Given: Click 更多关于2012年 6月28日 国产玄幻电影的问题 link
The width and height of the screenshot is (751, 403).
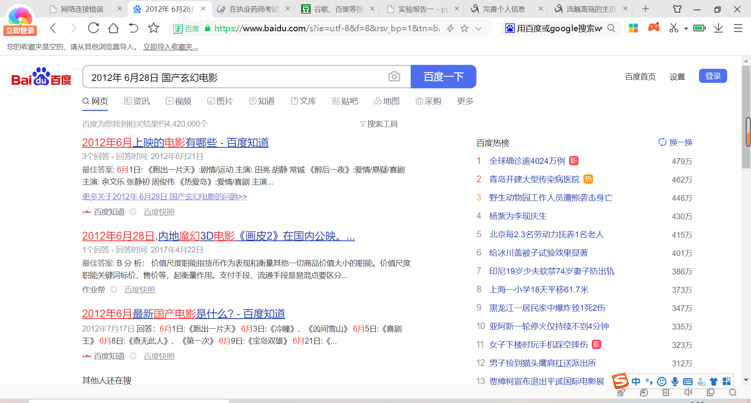Looking at the screenshot, I should (164, 197).
